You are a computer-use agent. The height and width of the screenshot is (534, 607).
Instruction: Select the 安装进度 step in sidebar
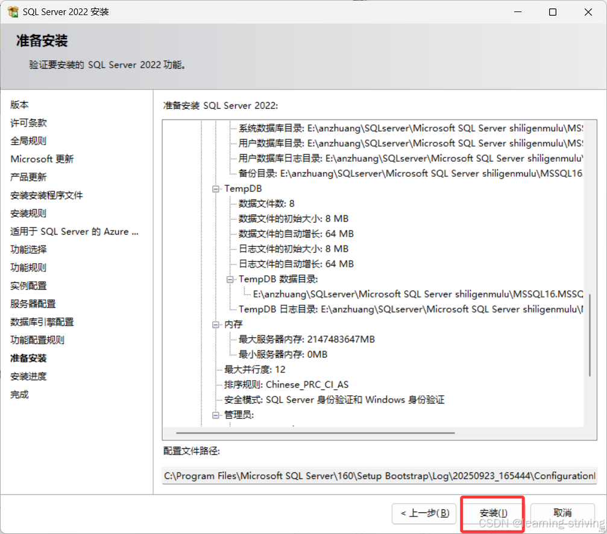(28, 377)
